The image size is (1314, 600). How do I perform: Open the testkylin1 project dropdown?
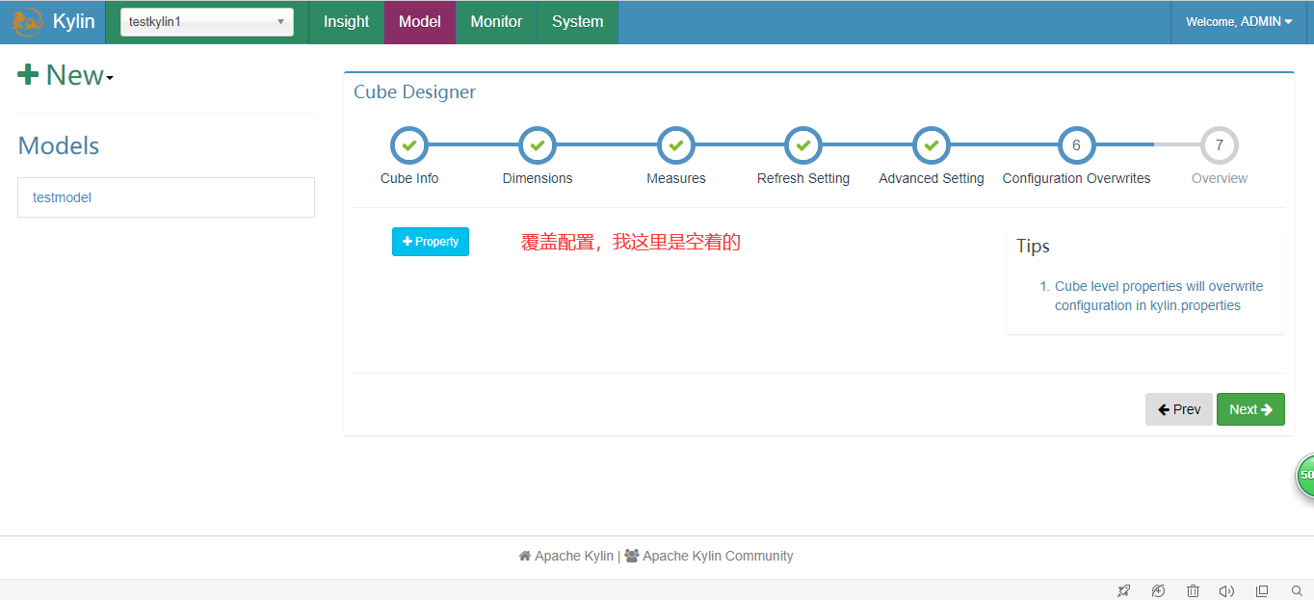coord(207,21)
